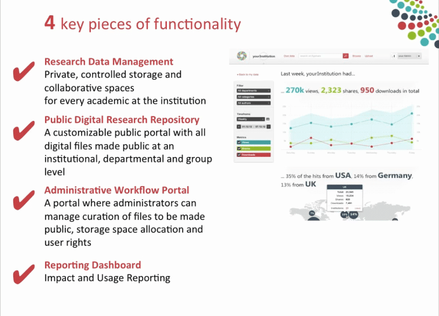Select the 14% bubble on the map
Image resolution: width=439 pixels, height=316 pixels.
pyautogui.click(x=353, y=214)
